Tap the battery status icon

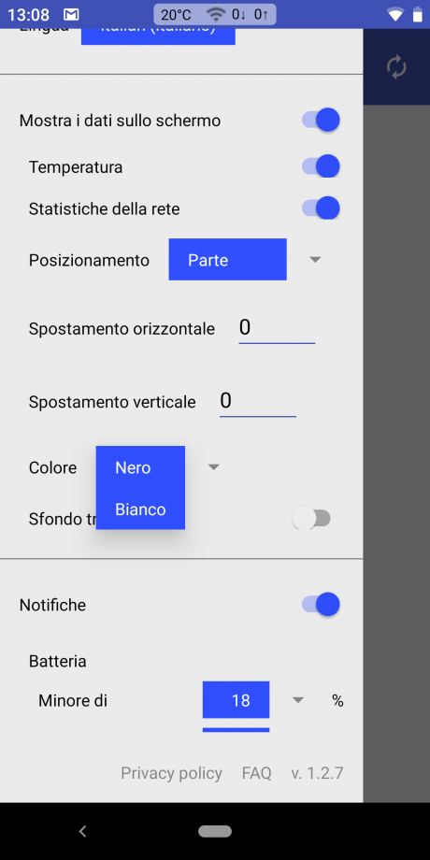coord(418,15)
